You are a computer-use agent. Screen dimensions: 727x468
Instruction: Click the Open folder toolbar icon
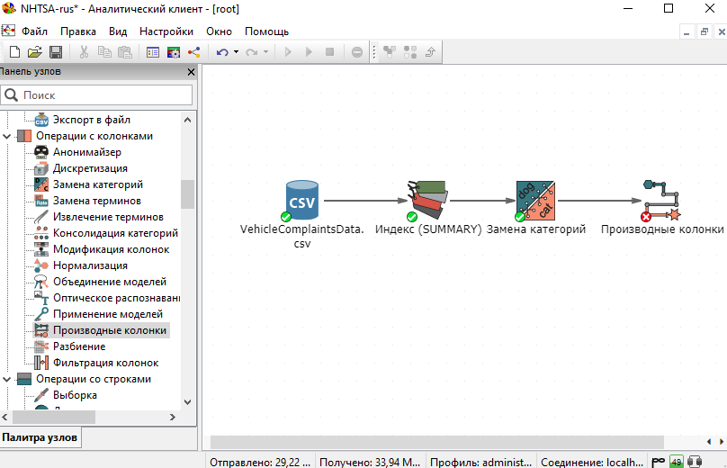(32, 52)
